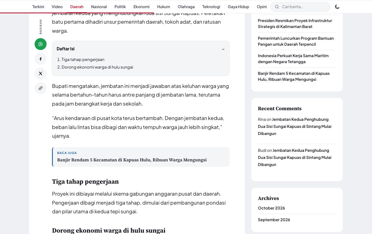Go to the Politik section
The height and width of the screenshot is (234, 372).
[120, 7]
